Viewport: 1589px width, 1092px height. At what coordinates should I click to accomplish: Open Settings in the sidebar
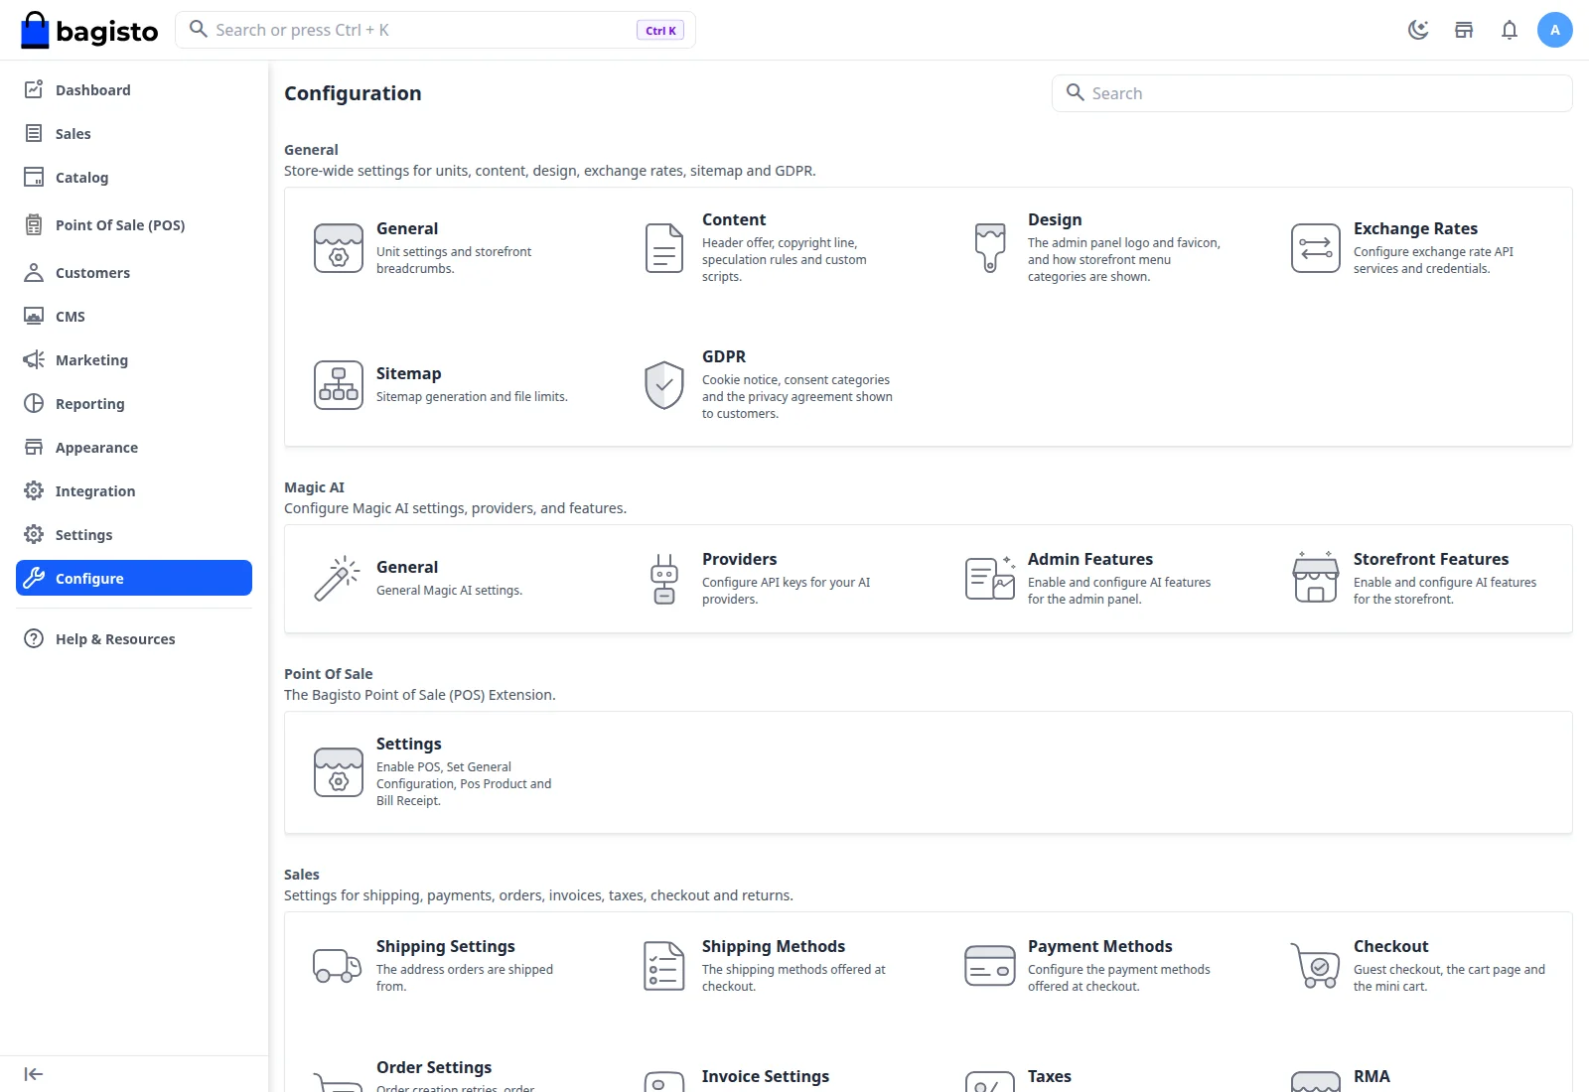134,534
